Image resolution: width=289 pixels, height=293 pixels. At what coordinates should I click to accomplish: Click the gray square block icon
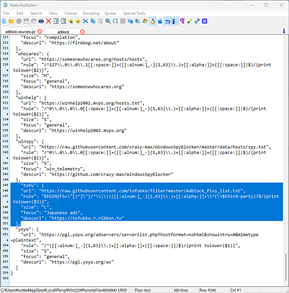123,21
